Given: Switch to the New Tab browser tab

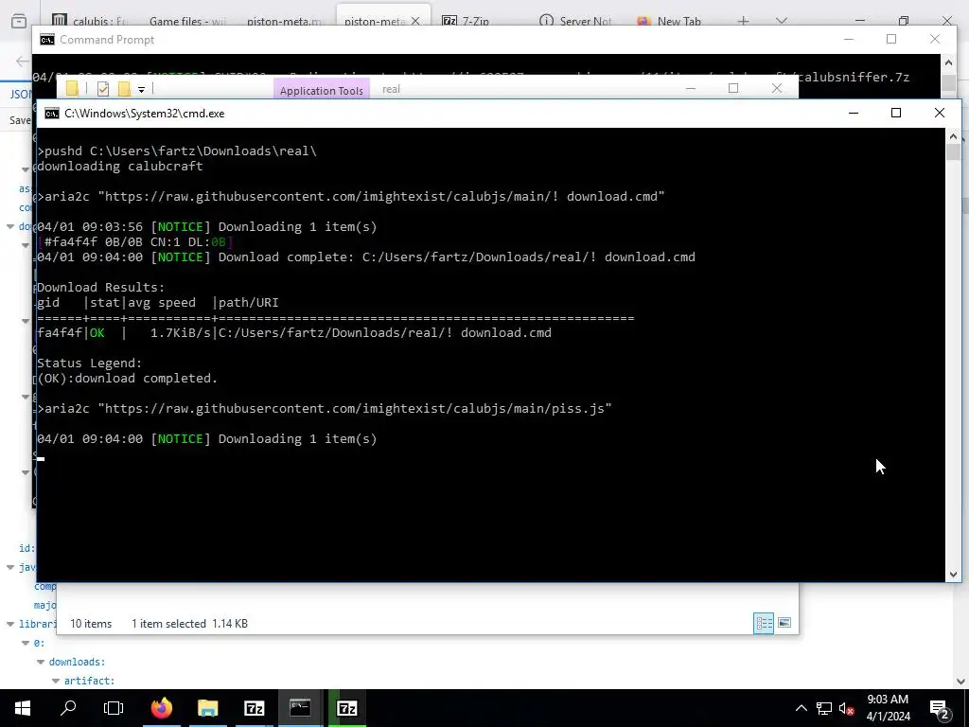Looking at the screenshot, I should coord(670,21).
